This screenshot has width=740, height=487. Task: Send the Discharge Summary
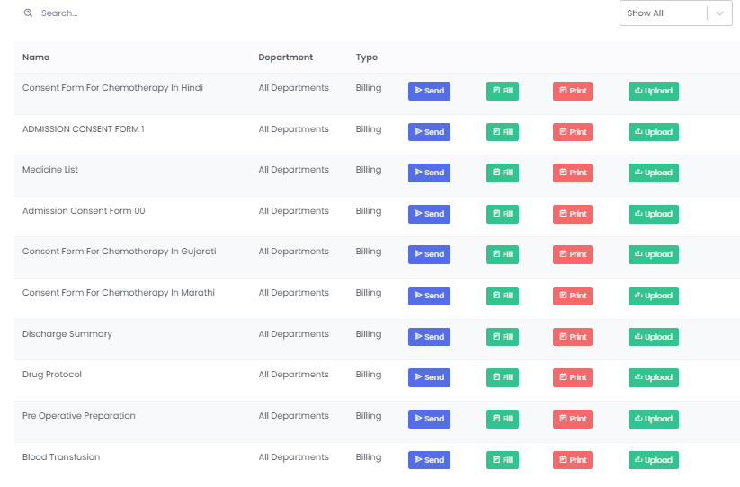point(429,337)
